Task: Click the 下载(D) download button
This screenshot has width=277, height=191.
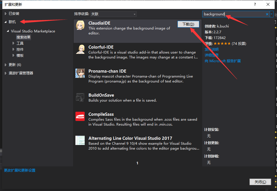Action: [188, 24]
